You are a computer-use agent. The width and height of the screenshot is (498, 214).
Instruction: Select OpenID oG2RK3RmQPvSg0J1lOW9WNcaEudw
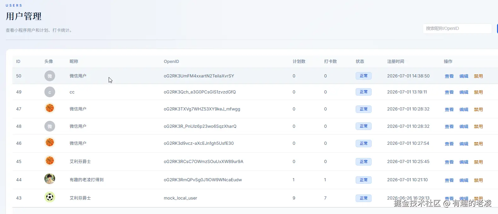pyautogui.click(x=203, y=180)
